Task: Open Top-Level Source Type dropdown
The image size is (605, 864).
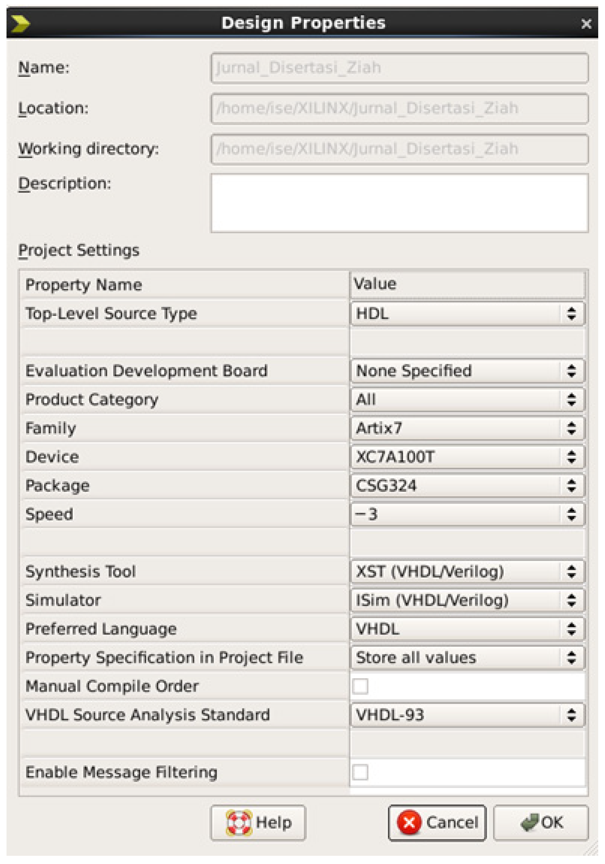Action: (468, 313)
